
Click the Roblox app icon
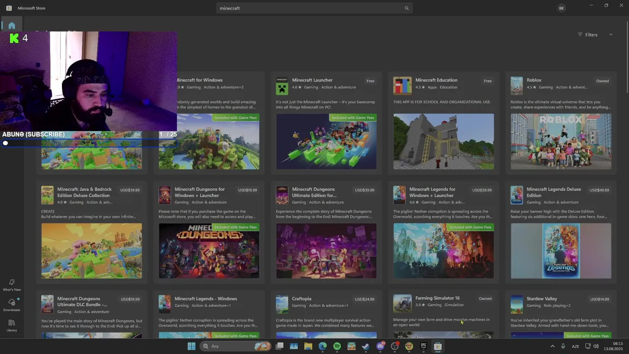coord(516,86)
